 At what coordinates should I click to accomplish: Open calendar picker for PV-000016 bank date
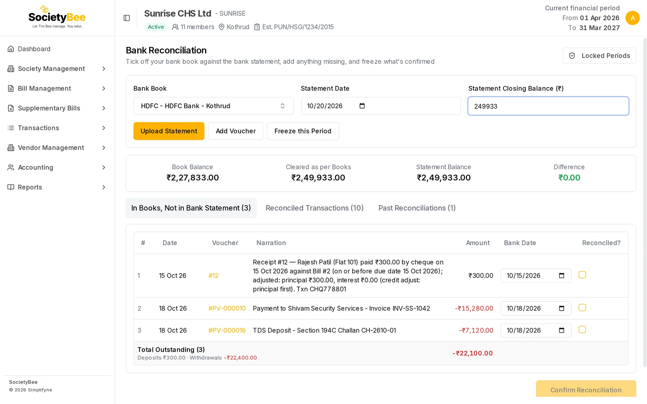tap(561, 330)
